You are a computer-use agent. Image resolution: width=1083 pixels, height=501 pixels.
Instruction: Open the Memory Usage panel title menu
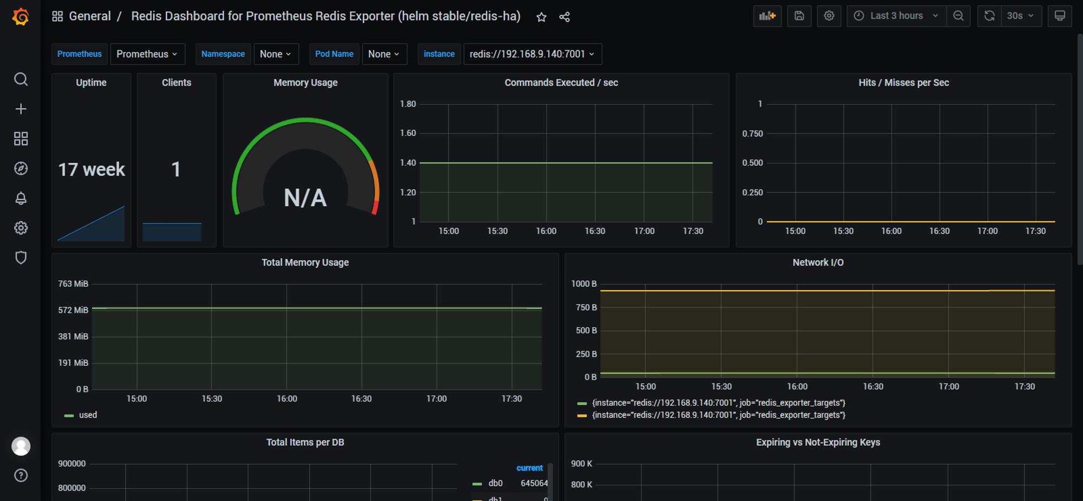305,83
